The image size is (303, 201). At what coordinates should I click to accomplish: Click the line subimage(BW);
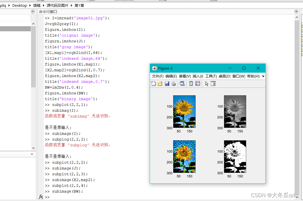67,191
